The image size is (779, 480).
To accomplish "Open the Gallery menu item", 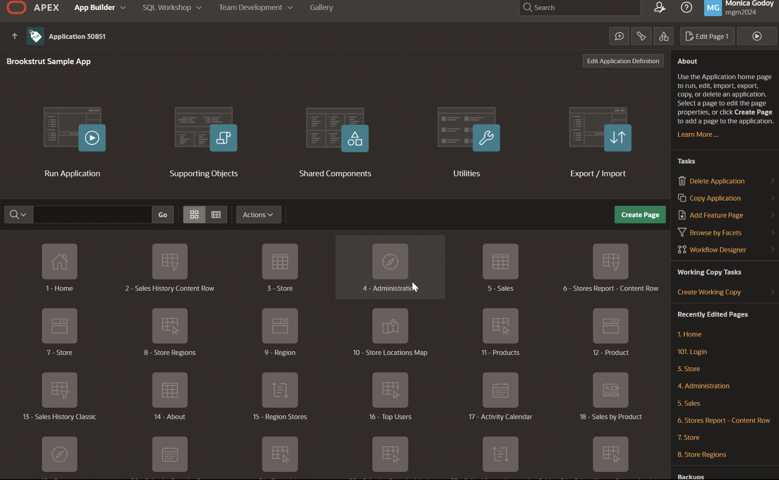I will [321, 8].
